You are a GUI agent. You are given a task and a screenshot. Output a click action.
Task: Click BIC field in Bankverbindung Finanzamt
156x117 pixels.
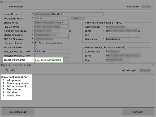pos(117,60)
